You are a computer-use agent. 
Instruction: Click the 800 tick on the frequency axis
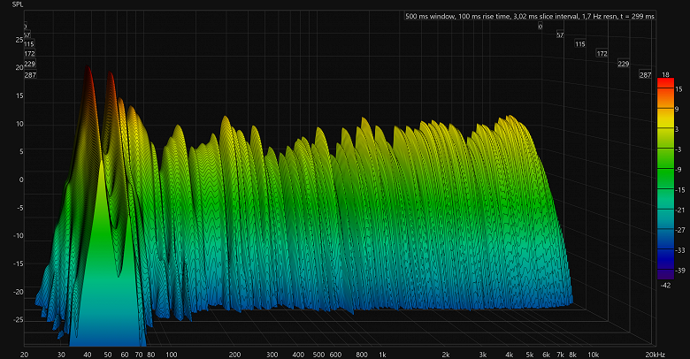coord(362,355)
